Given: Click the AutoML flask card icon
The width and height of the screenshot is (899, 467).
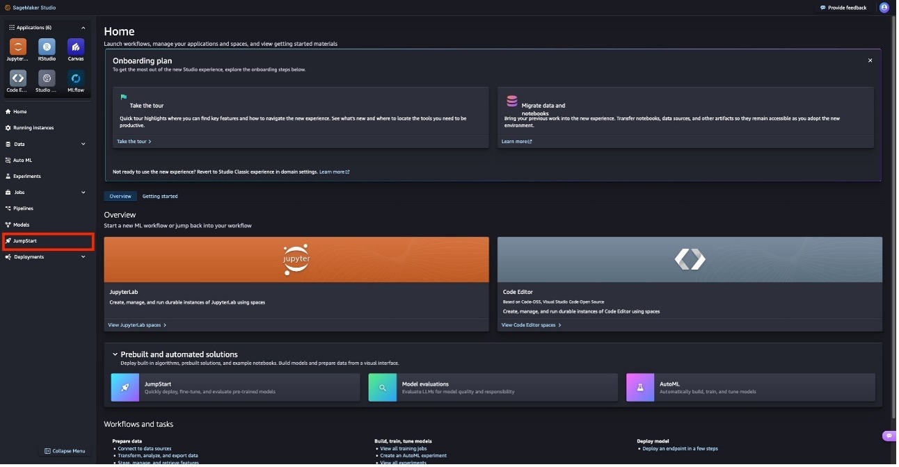Looking at the screenshot, I should point(640,388).
